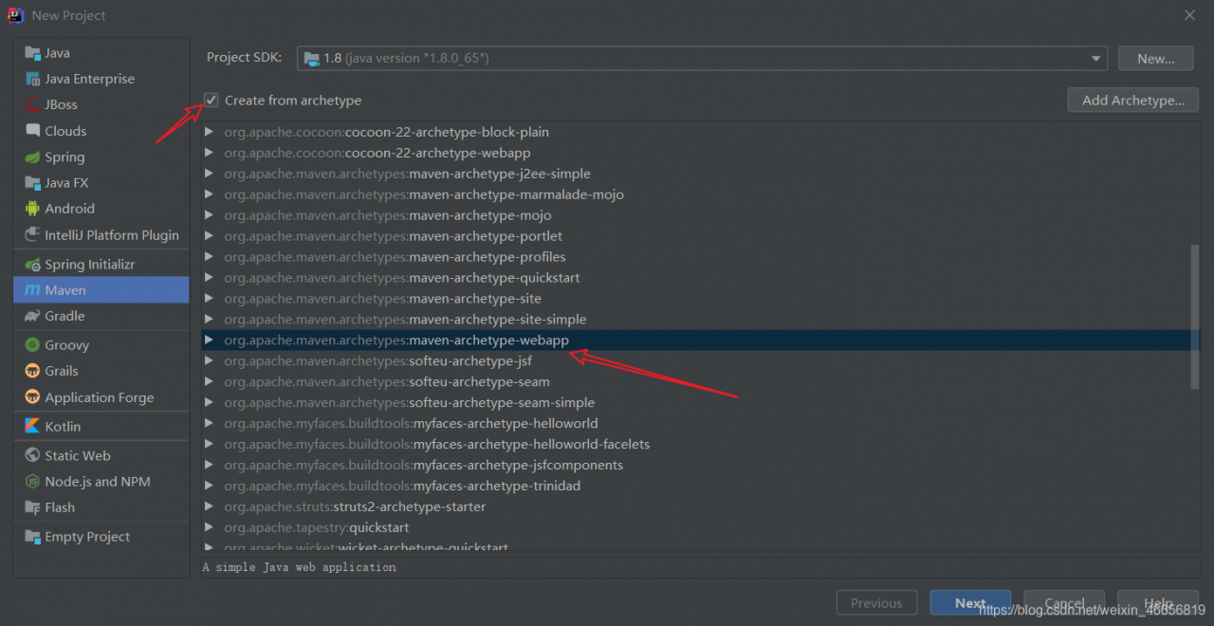This screenshot has width=1214, height=626.
Task: Uncheck Create from archetype checkbox
Action: coord(212,100)
